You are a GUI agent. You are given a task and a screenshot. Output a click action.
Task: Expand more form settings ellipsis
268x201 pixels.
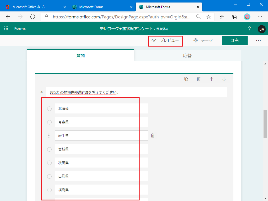pos(258,40)
